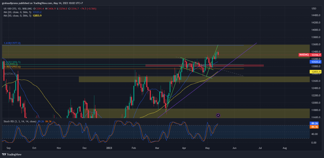Click the 2023 label on time axis
Screen dimensions: 324x158
(x=109, y=148)
